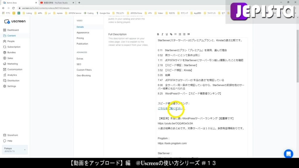Viewport: 299px width, 168px height.
Task: Open Geo-Blocking advanced section
Action: coord(84,76)
